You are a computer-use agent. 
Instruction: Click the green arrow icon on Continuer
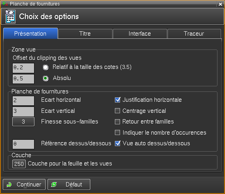point(9,184)
